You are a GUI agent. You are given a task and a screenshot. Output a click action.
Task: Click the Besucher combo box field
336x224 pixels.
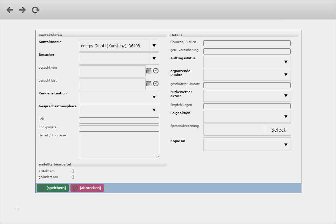tap(114, 59)
